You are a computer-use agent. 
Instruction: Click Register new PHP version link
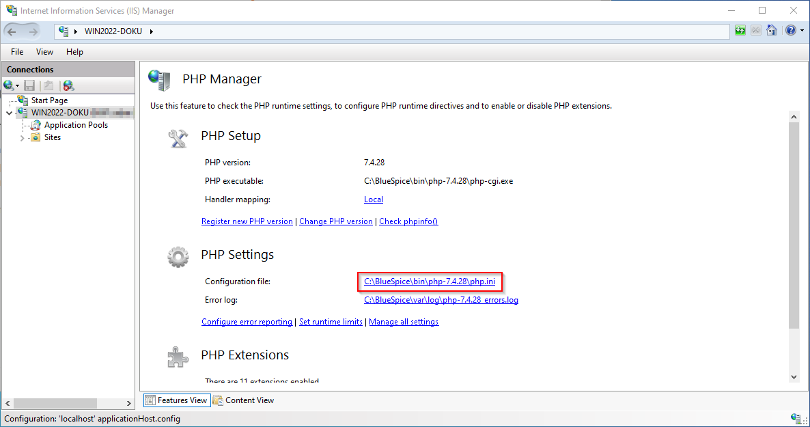[x=247, y=221]
